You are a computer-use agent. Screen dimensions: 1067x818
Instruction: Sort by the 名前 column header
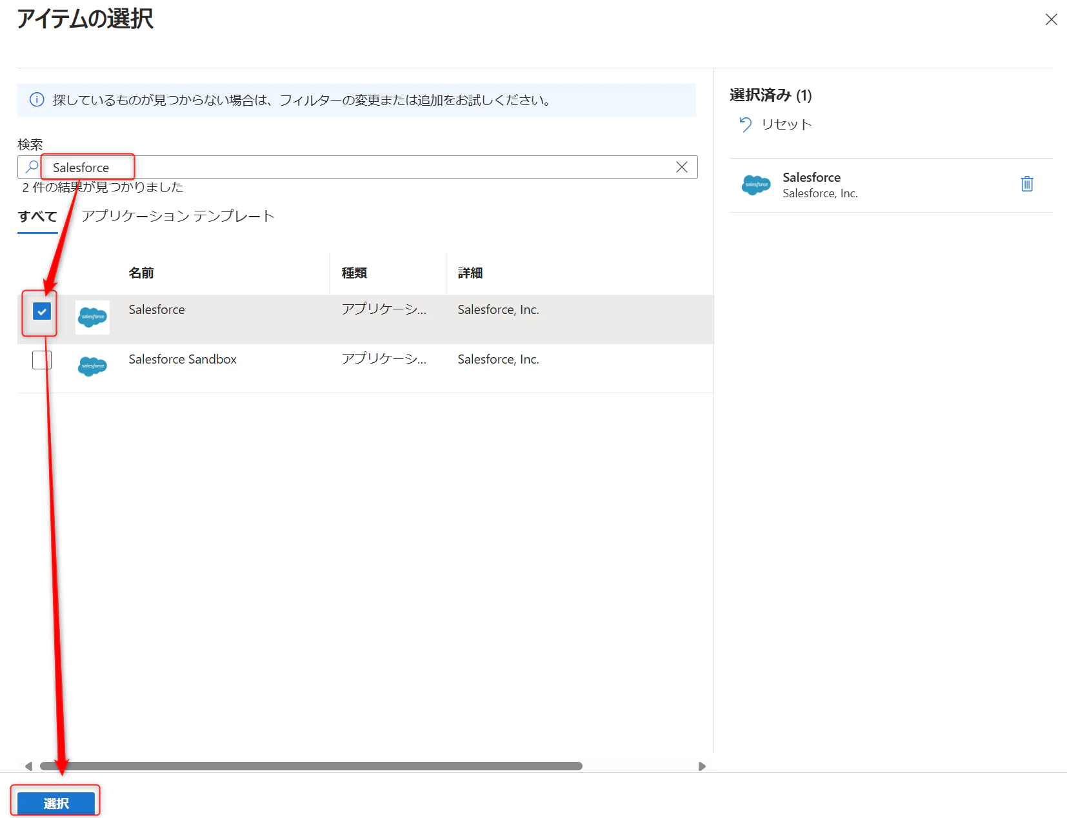[141, 273]
